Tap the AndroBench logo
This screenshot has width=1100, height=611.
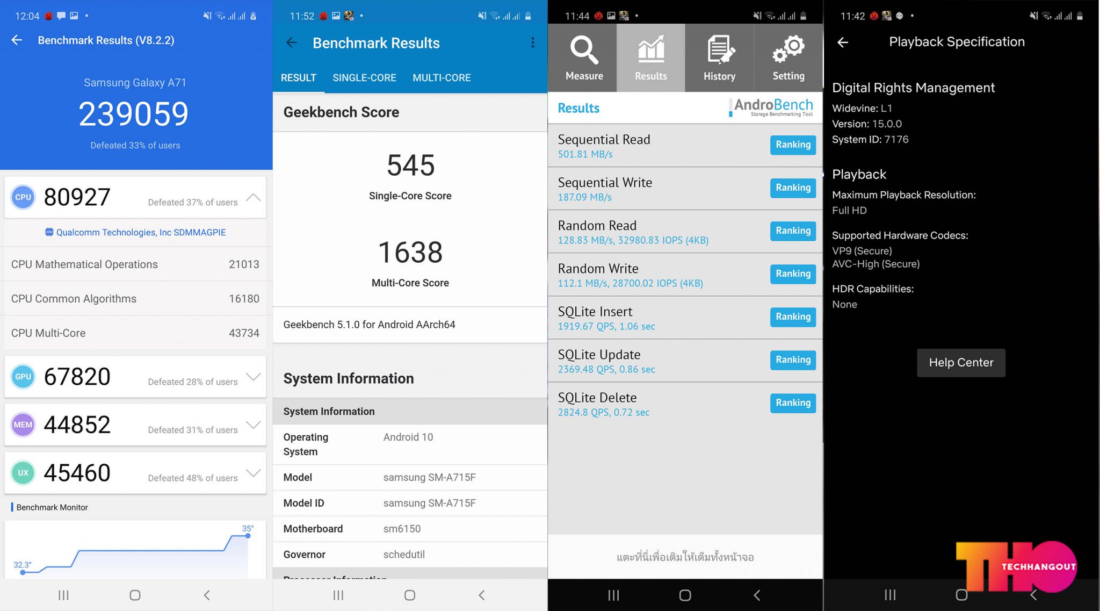(x=771, y=107)
